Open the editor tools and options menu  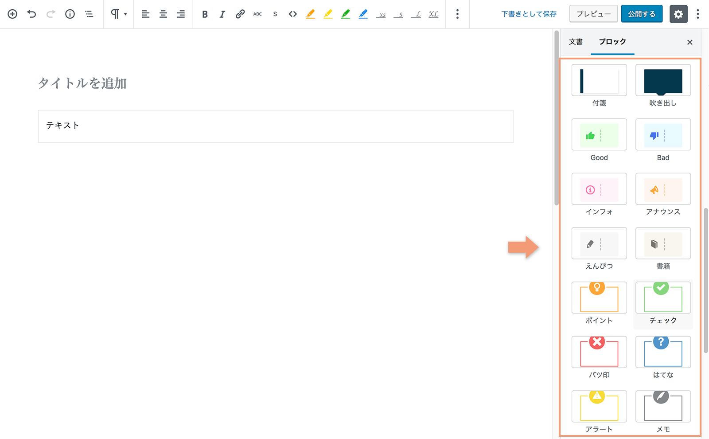click(698, 14)
